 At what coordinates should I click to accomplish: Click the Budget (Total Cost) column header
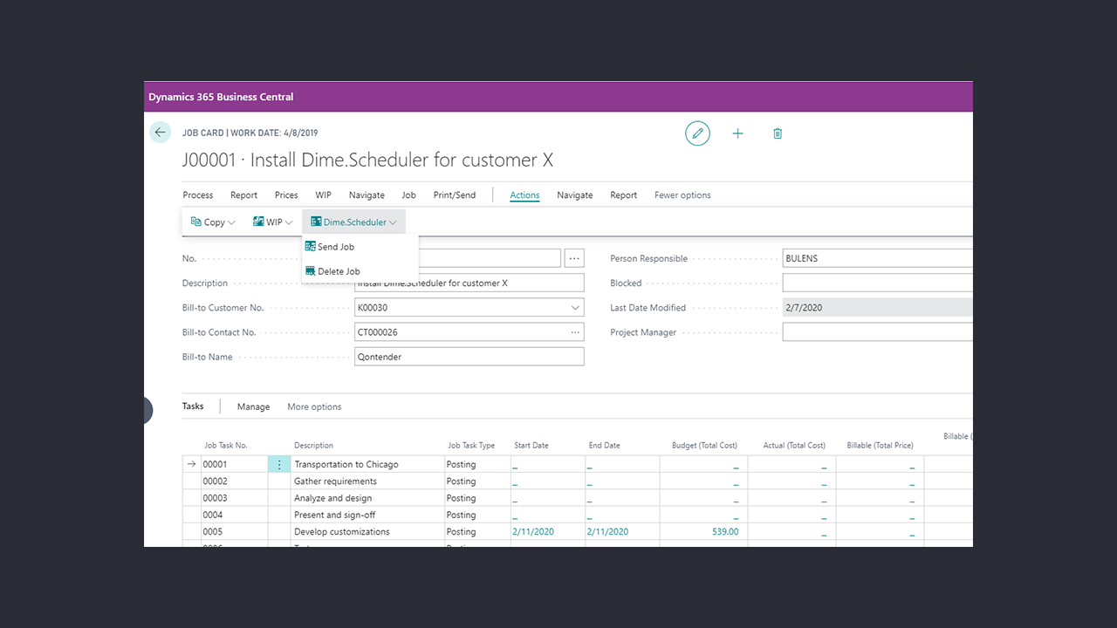pyautogui.click(x=704, y=446)
